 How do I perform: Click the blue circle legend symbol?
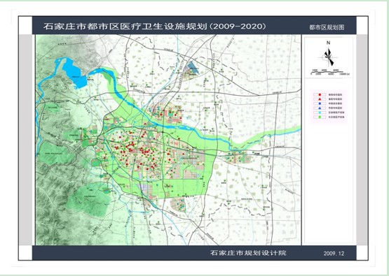[320, 103]
